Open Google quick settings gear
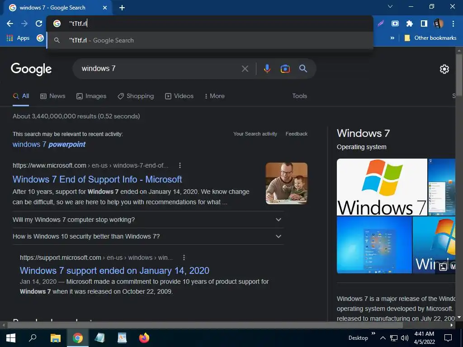 [x=444, y=69]
